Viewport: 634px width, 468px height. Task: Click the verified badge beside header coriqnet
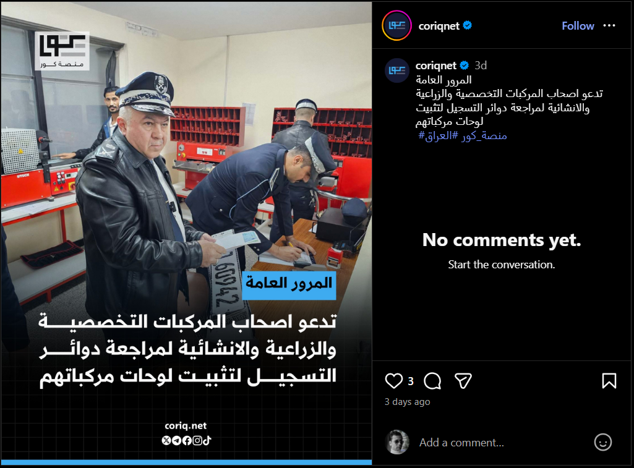468,25
